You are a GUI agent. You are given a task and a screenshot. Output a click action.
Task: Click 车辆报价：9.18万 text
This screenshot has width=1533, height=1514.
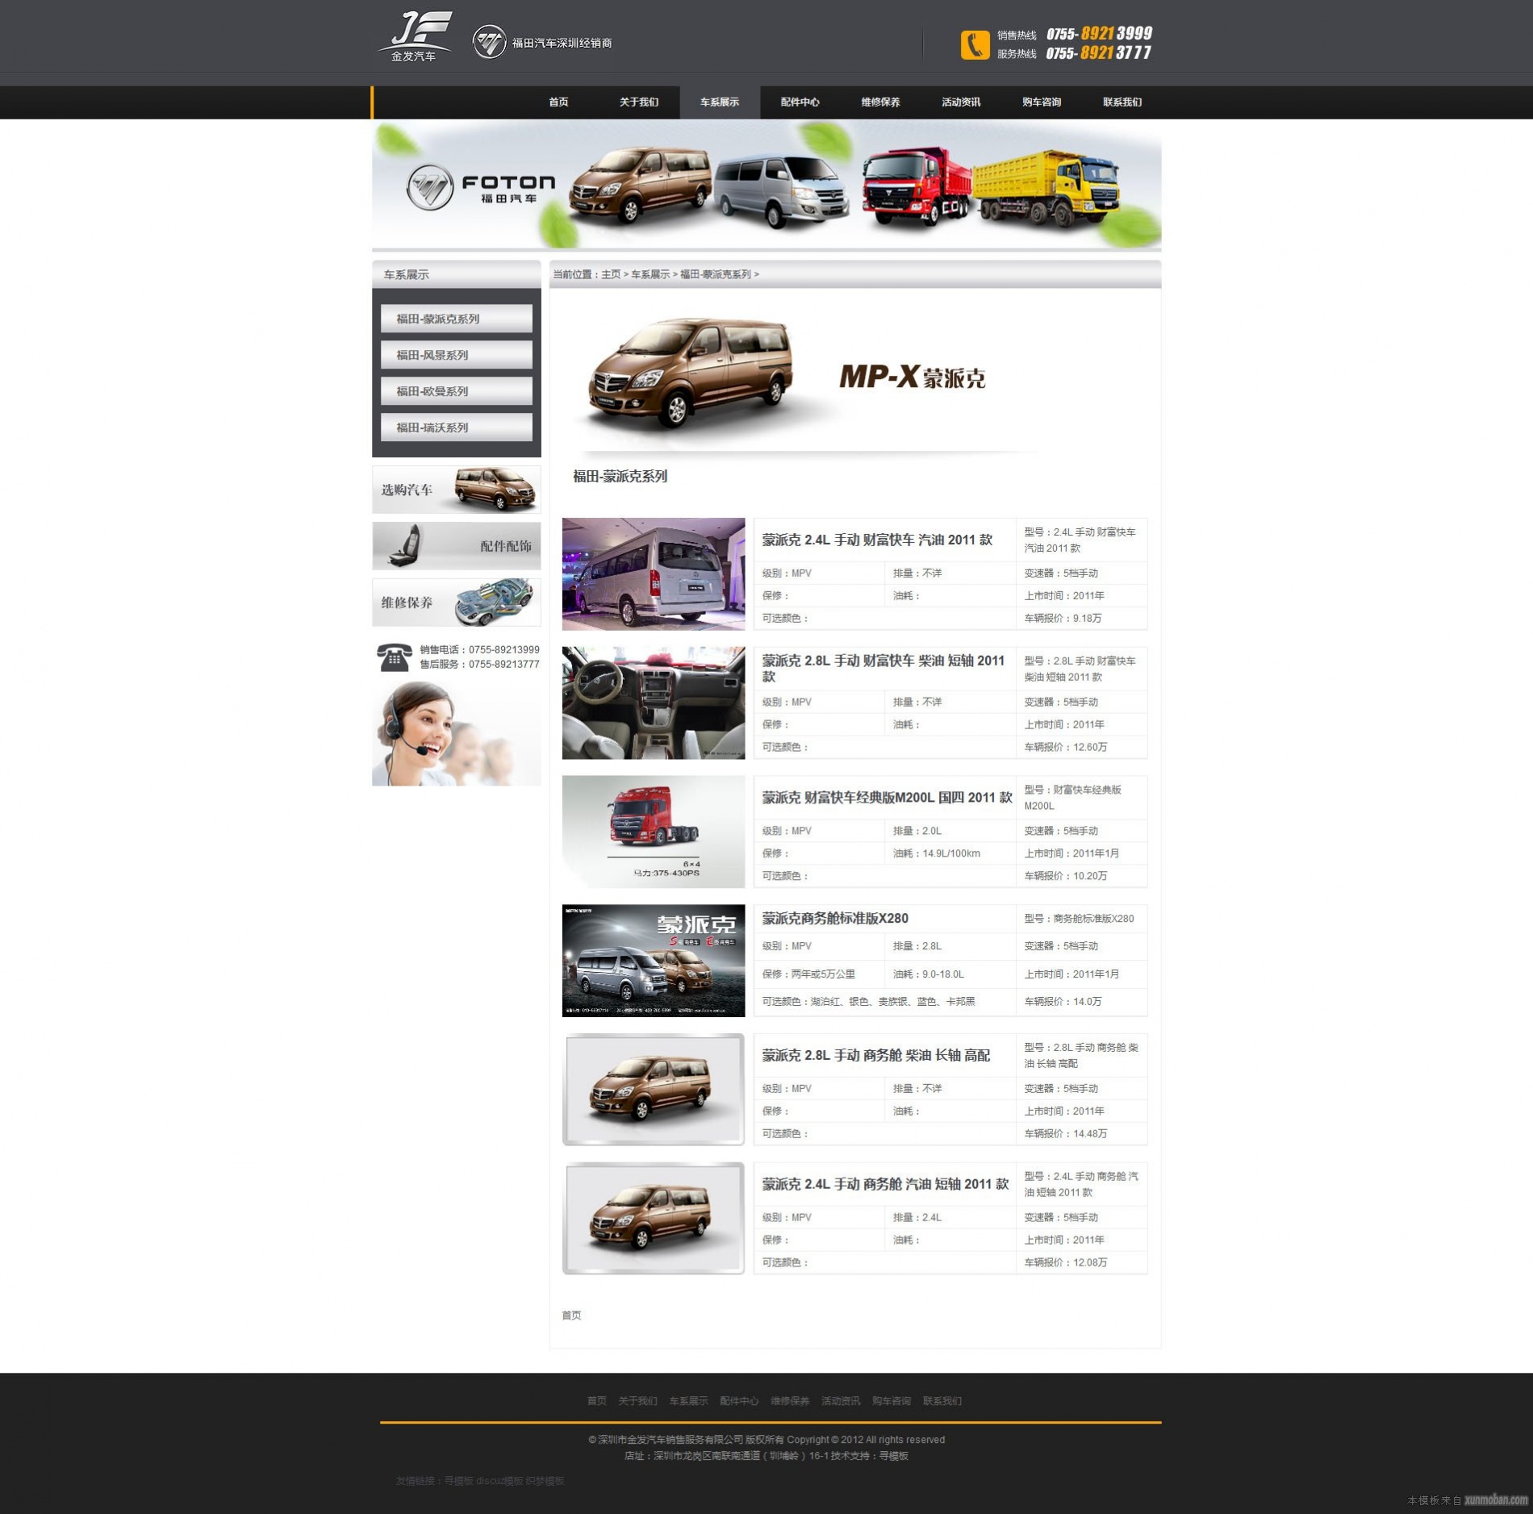pos(1063,619)
